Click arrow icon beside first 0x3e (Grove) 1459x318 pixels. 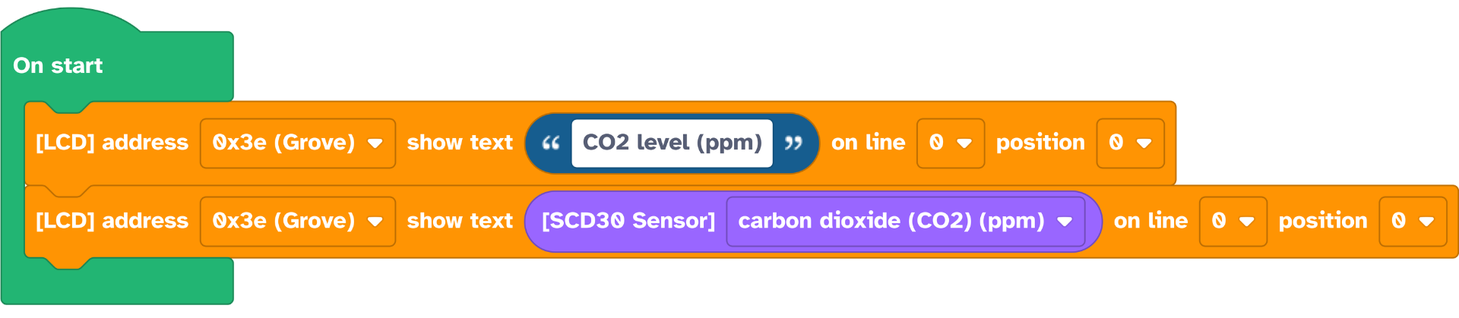(x=375, y=143)
